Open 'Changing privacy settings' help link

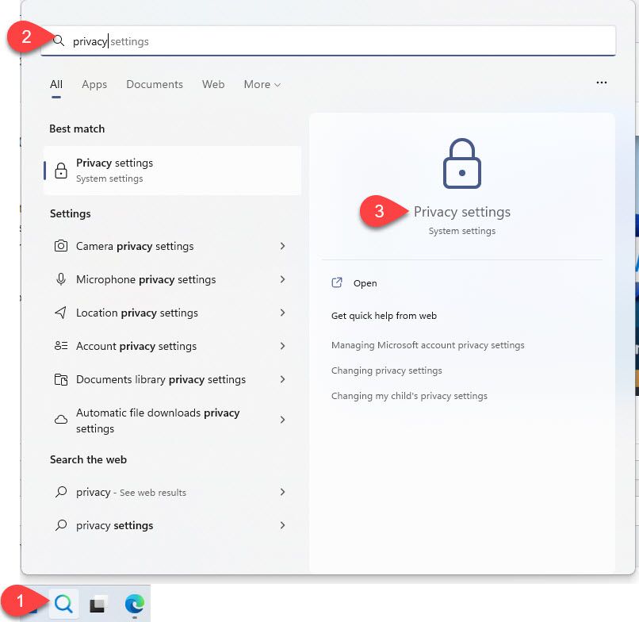coord(387,371)
